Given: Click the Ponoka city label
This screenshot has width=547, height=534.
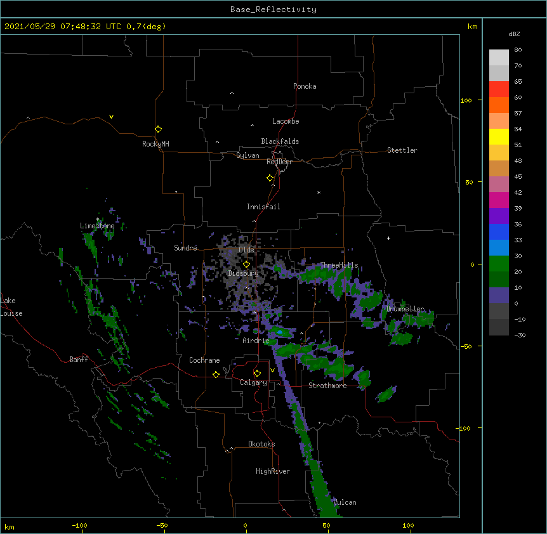Looking at the screenshot, I should coord(305,86).
